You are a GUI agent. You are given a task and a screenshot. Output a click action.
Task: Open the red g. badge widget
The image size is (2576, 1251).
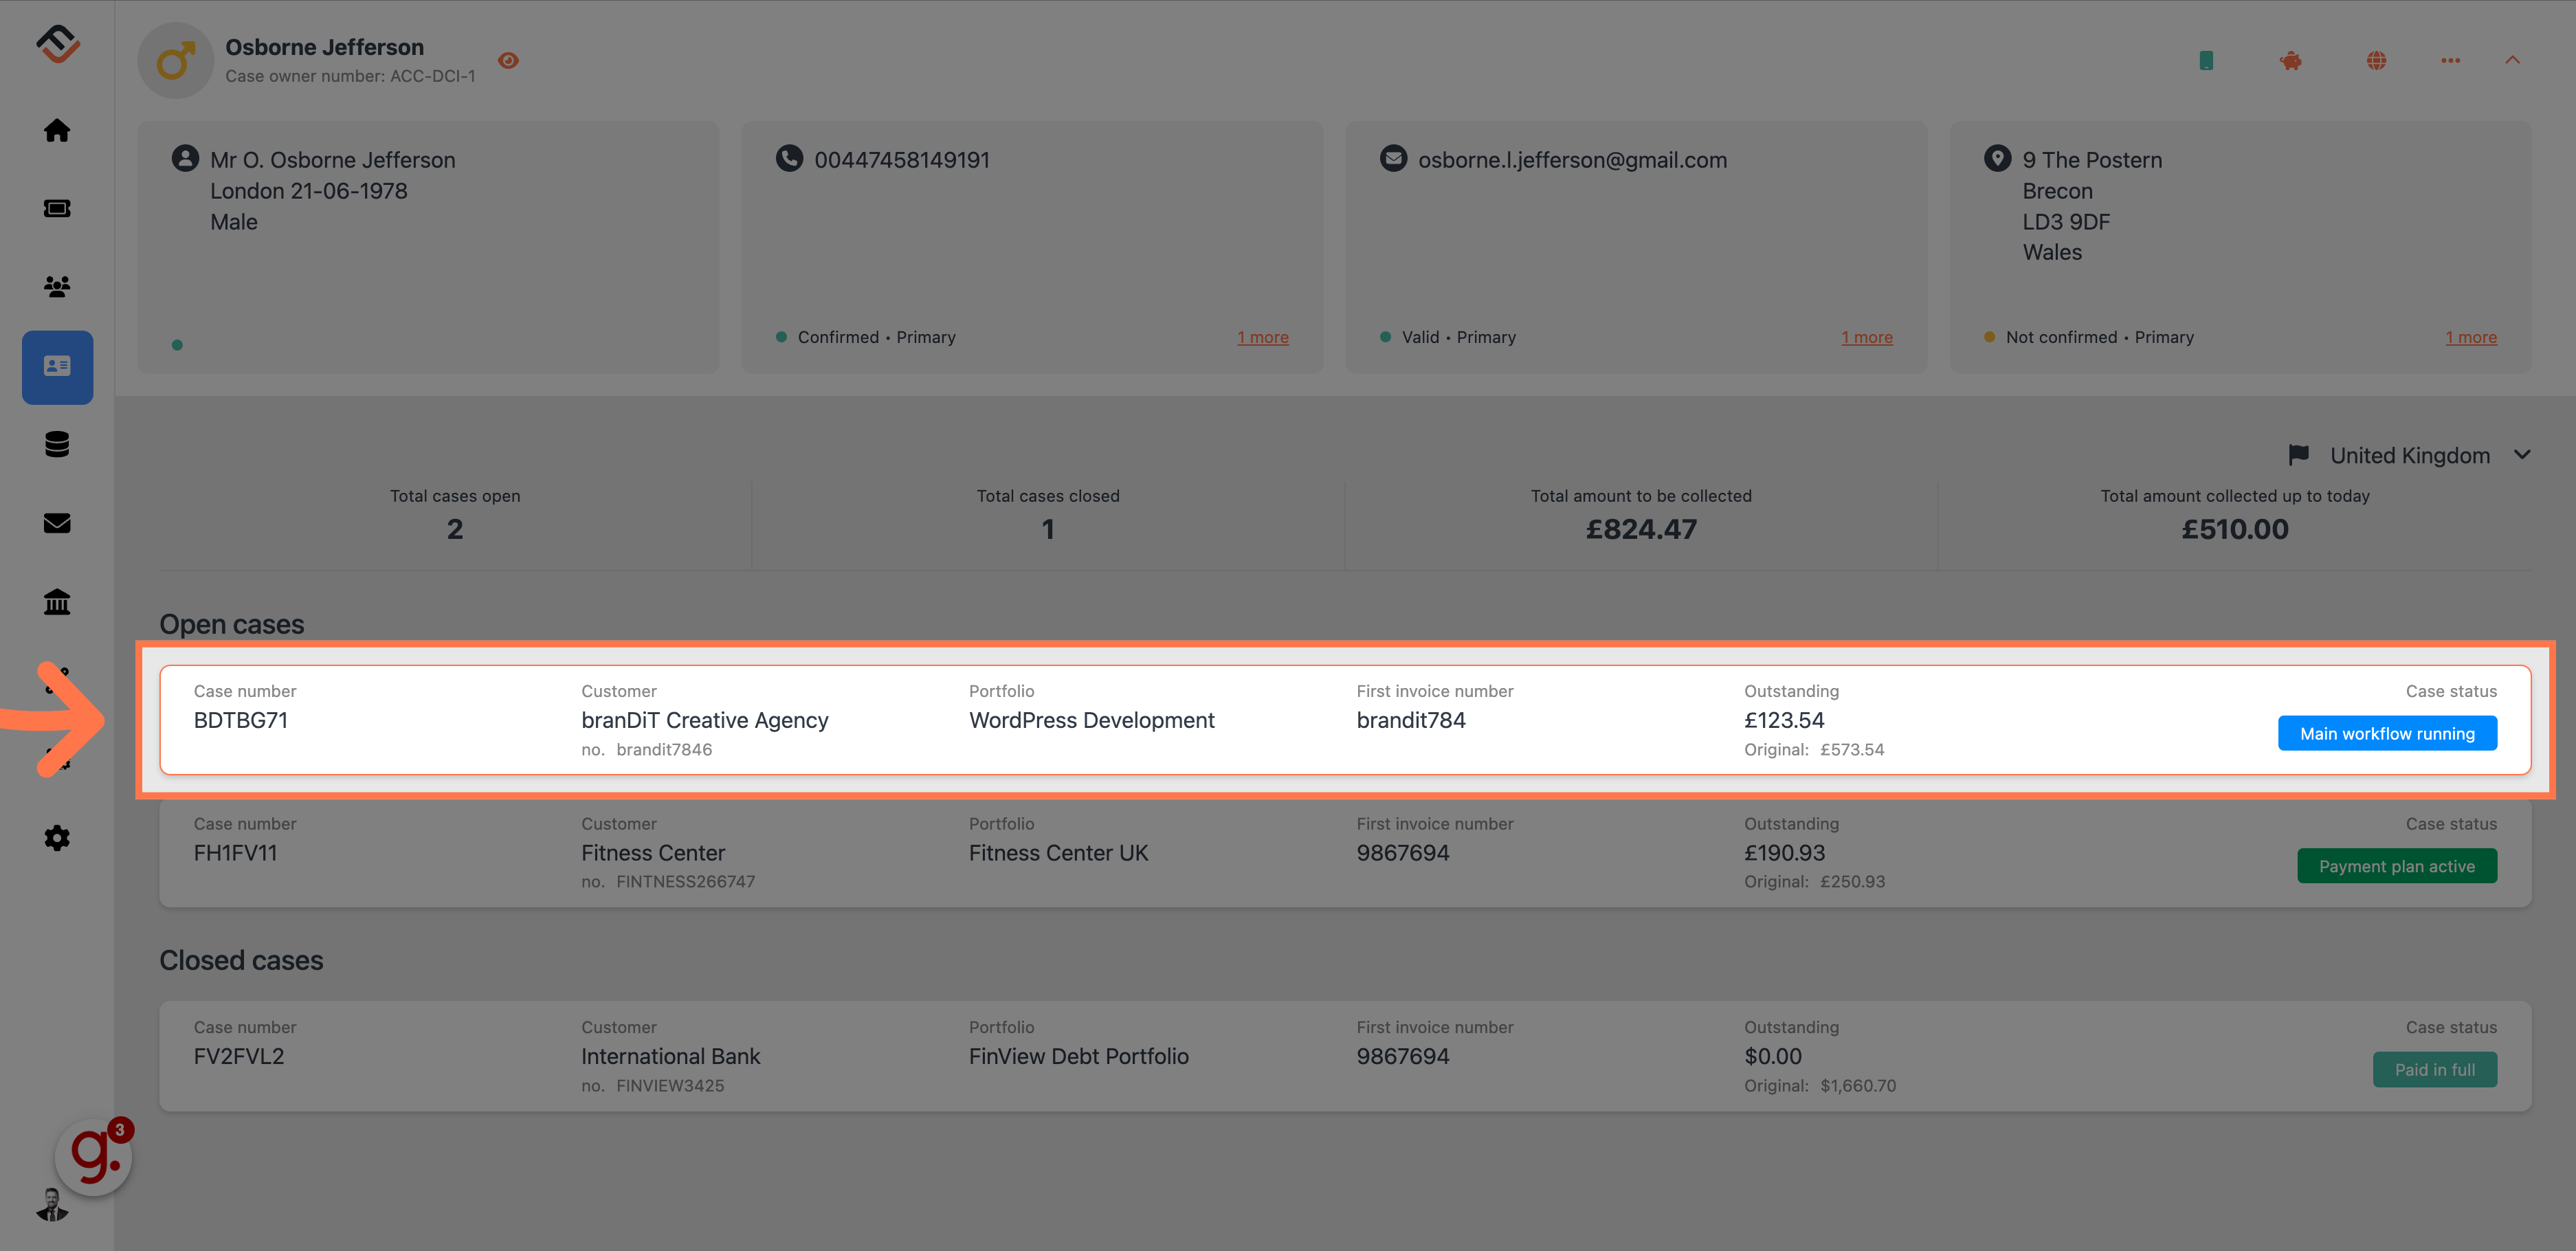tap(94, 1156)
